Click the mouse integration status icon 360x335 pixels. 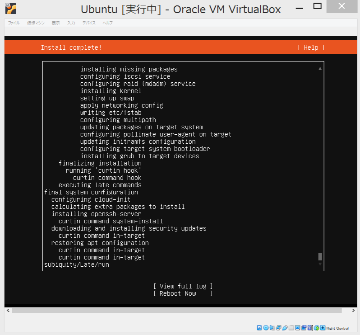[x=317, y=328]
